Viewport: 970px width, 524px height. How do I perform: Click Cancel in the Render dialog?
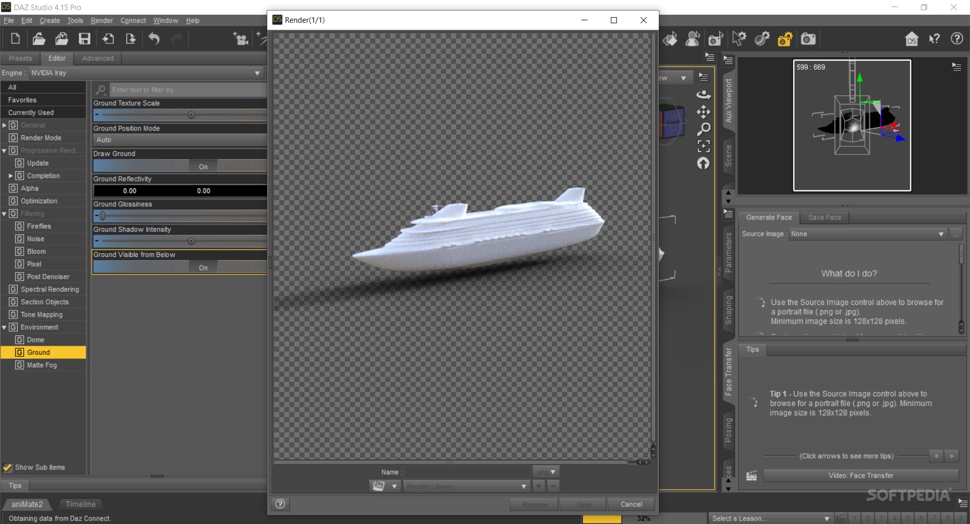[x=631, y=504]
